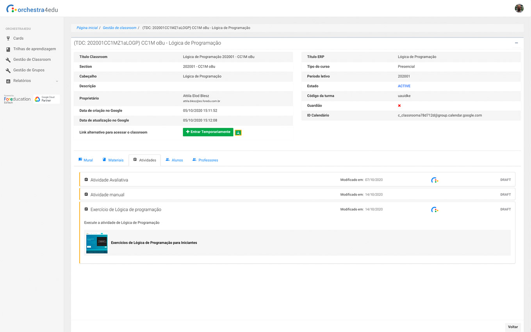Expand the Atividade manual row
Image resolution: width=531 pixels, height=332 pixels.
coord(107,195)
